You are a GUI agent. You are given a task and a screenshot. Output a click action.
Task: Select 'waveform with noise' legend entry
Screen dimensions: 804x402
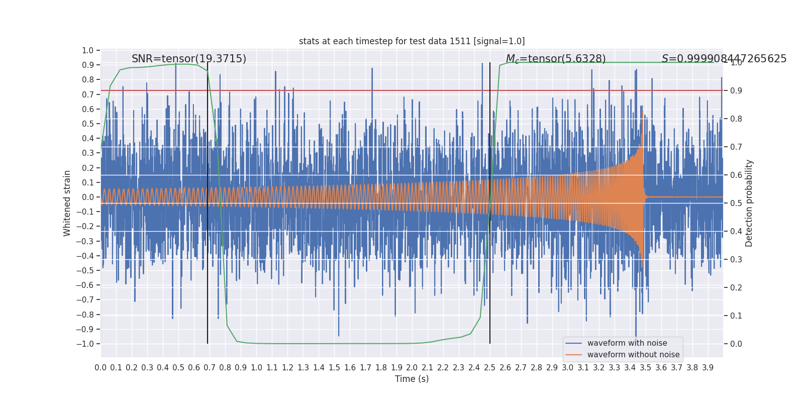[627, 343]
